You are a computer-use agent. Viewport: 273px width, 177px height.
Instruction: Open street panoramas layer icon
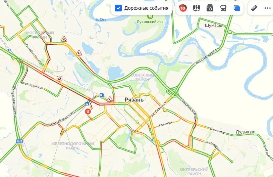pos(197,8)
